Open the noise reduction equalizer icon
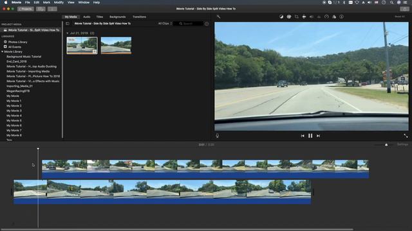 (x=319, y=17)
